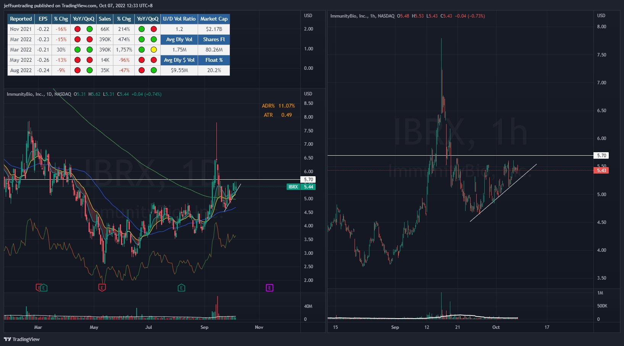This screenshot has height=346, width=624.
Task: Select the '80.26M' shares float value
Action: click(214, 50)
